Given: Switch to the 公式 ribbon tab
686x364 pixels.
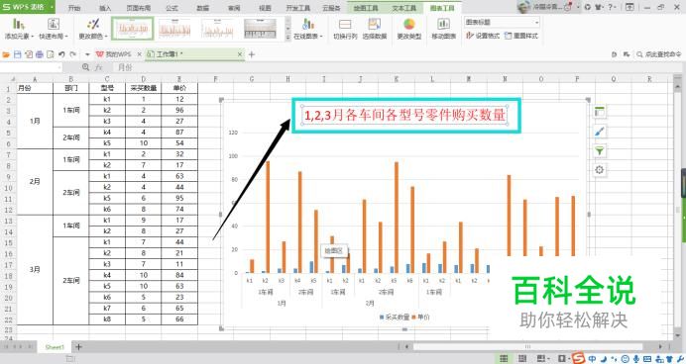Looking at the screenshot, I should 171,8.
